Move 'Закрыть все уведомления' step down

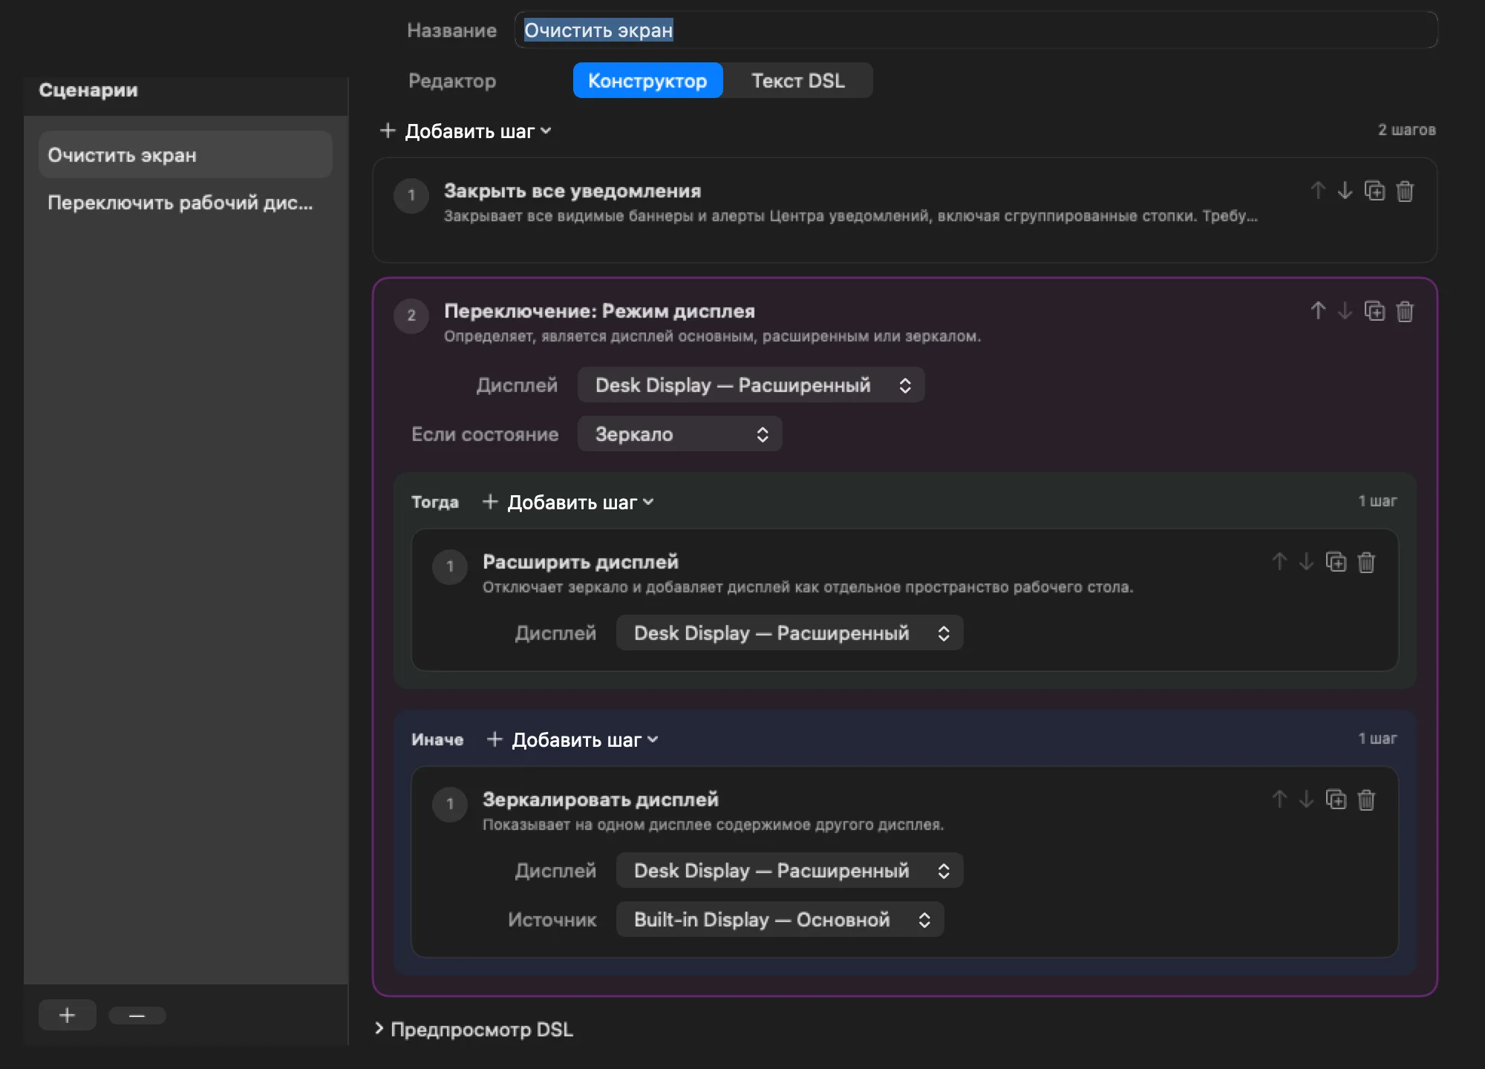(1345, 191)
